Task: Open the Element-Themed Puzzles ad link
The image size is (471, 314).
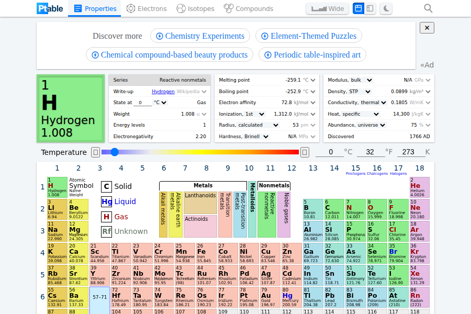Action: 309,36
